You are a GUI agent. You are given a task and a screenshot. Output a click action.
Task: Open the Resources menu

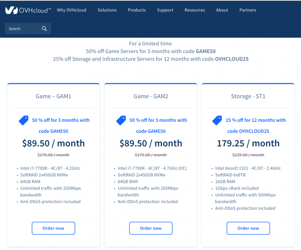click(195, 10)
